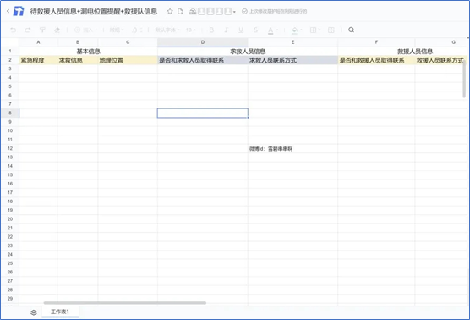Select the column B header
This screenshot has width=470, height=320.
pyautogui.click(x=78, y=42)
